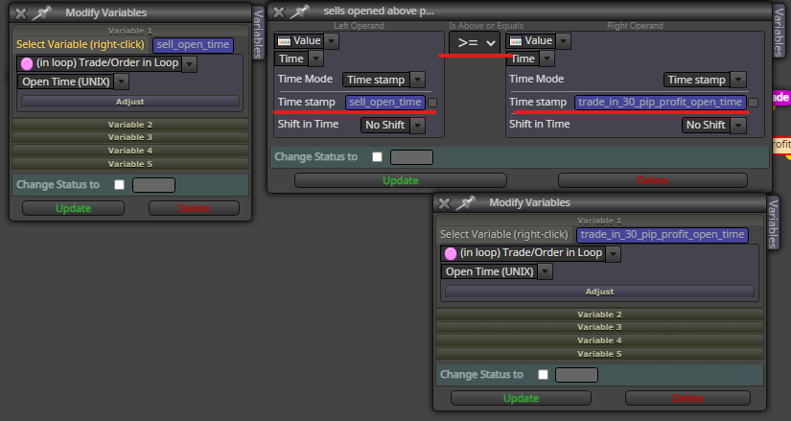
Task: Click Delete in lower-right Modify Variables window
Action: pos(687,398)
